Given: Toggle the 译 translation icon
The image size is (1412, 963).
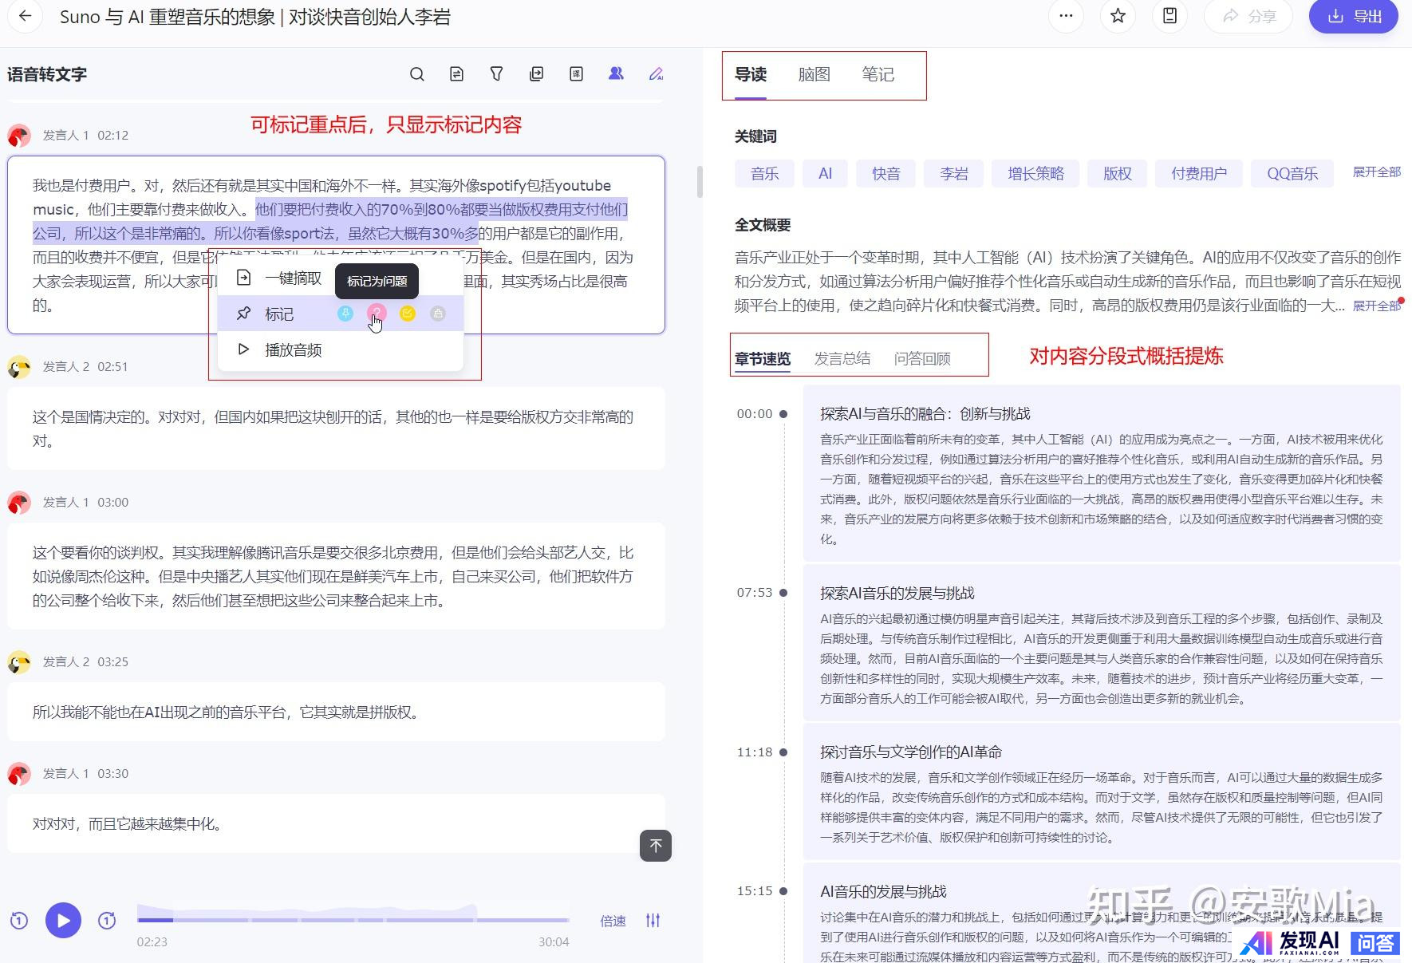Looking at the screenshot, I should [576, 74].
